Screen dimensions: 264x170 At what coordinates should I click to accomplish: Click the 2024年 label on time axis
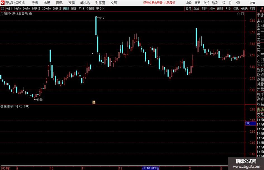coord(5,168)
